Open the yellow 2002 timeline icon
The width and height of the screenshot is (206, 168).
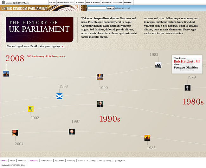pos(31,109)
